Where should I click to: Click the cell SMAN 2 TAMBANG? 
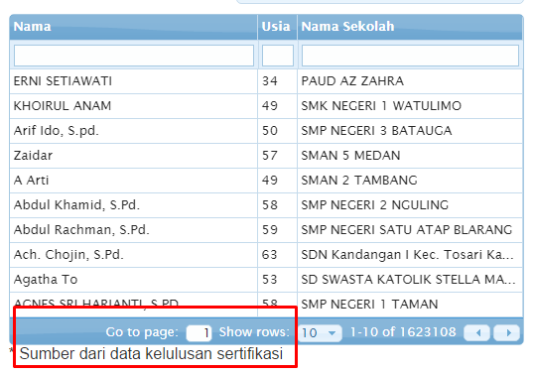410,181
